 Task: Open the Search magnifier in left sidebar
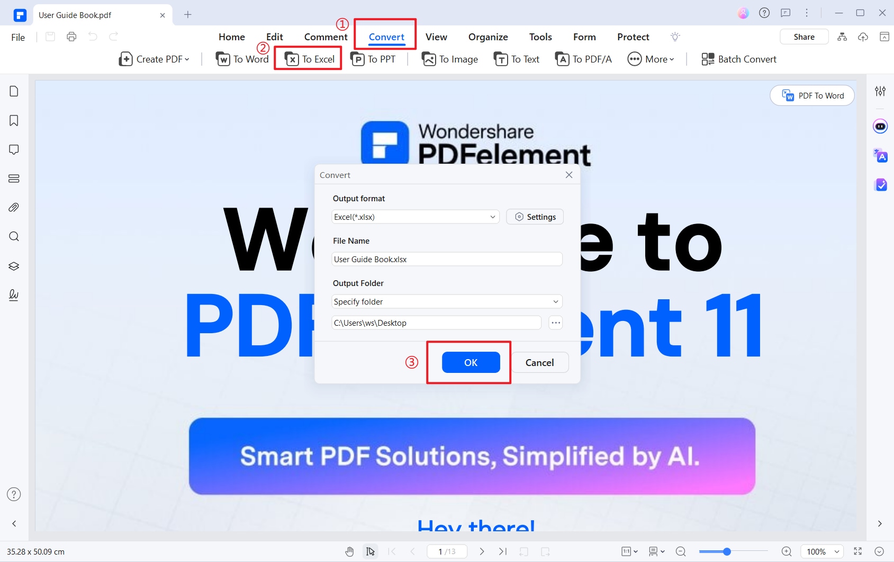click(x=14, y=236)
